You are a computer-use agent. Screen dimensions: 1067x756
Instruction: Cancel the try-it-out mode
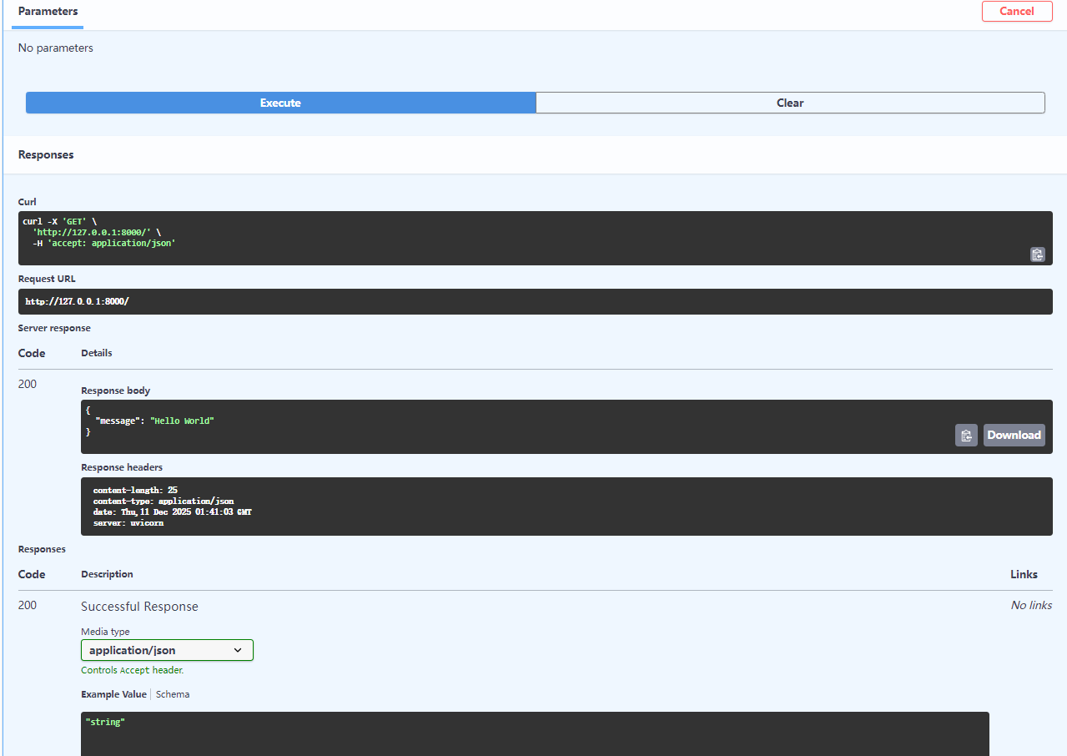[x=1016, y=11]
